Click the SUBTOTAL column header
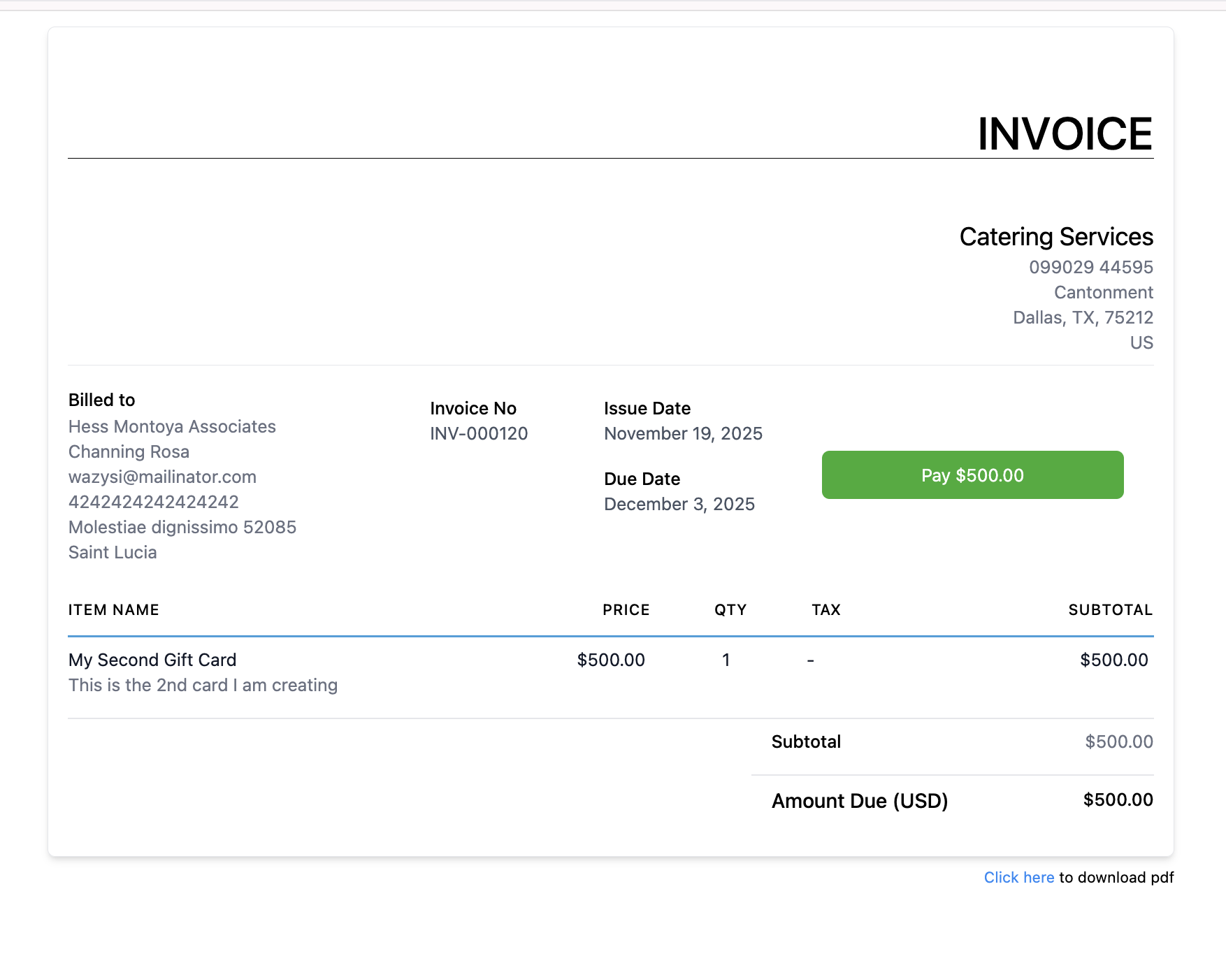This screenshot has height=977, width=1226. click(1111, 609)
